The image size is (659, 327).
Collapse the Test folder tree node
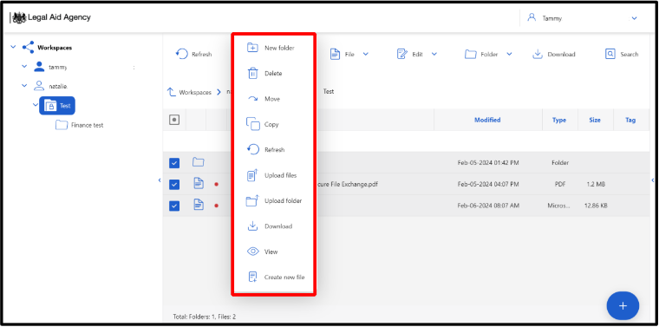pos(36,105)
